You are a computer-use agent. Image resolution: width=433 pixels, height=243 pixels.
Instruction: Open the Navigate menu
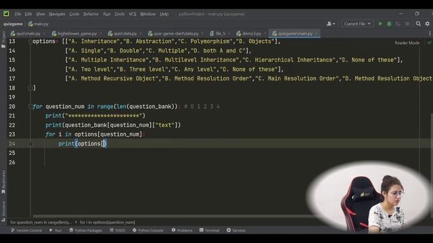tap(57, 13)
